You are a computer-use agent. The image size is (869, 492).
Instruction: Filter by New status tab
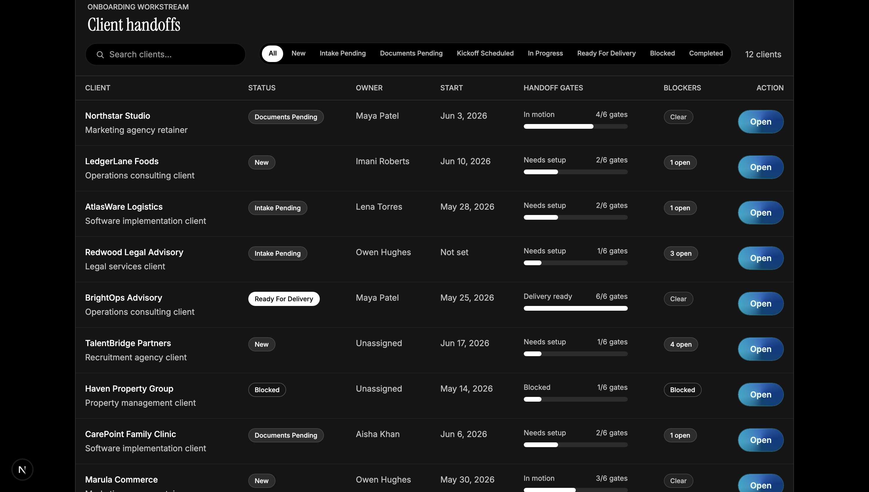[298, 53]
